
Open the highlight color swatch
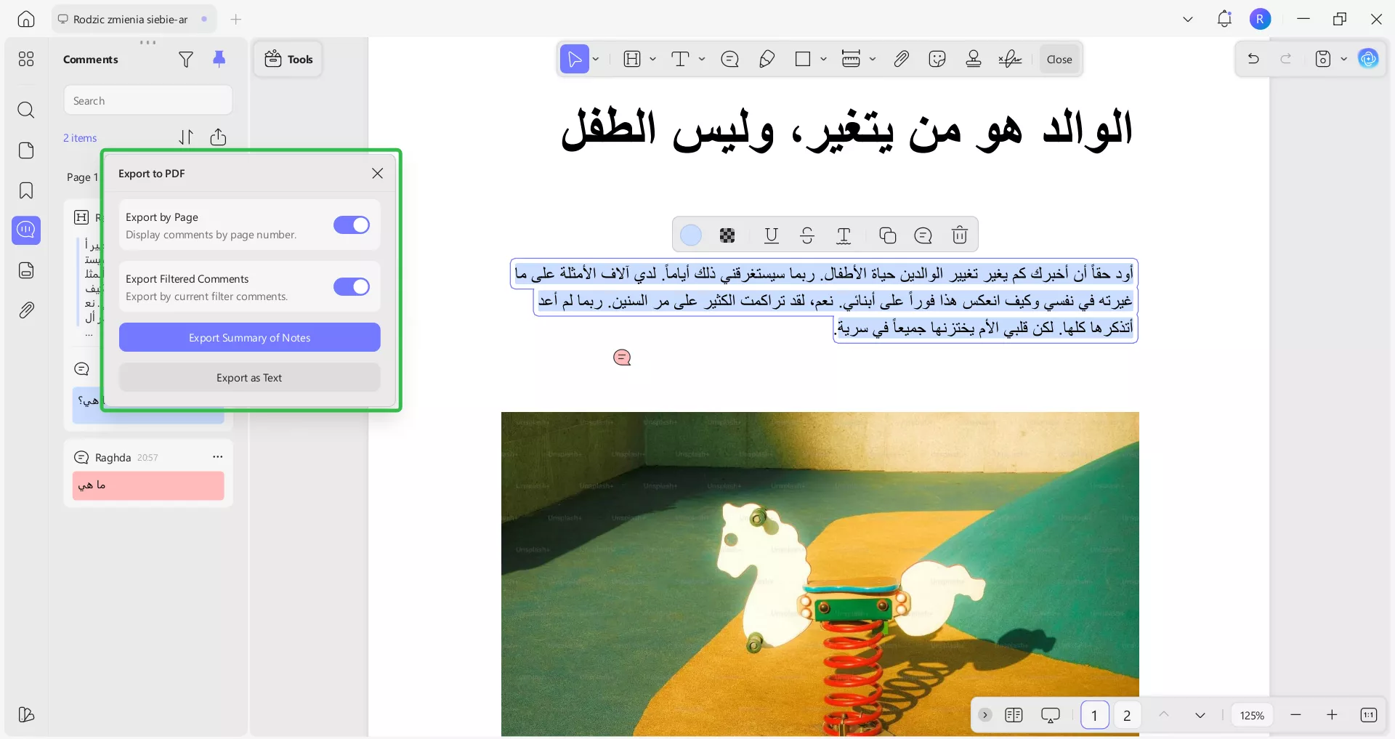[691, 235]
